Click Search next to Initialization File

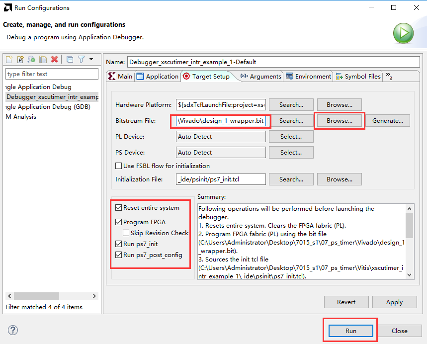click(291, 179)
